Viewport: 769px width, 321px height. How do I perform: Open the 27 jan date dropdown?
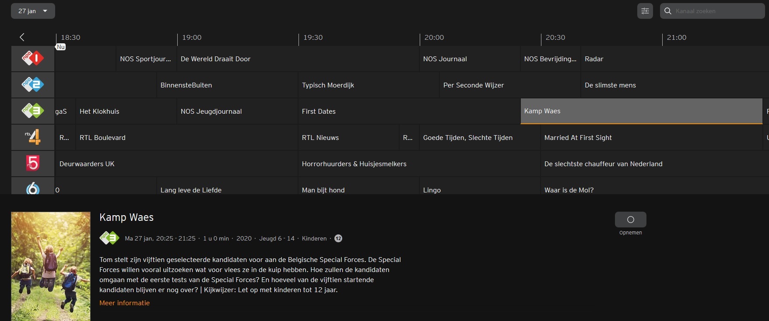[33, 11]
